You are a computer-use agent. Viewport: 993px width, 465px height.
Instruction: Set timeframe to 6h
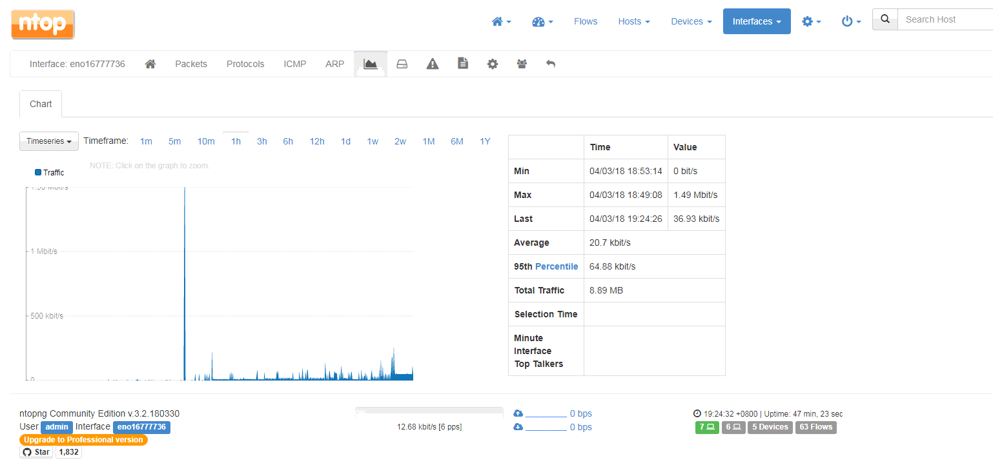point(288,141)
